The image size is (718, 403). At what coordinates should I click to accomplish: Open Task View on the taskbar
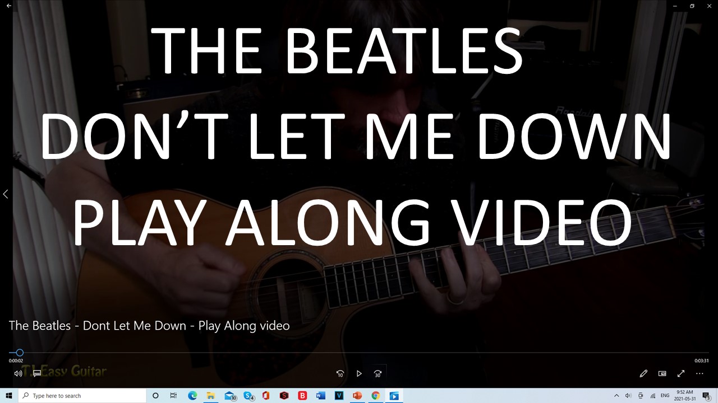click(173, 396)
